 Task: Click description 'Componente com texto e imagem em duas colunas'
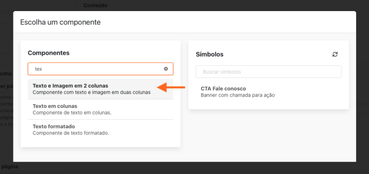pos(91,92)
